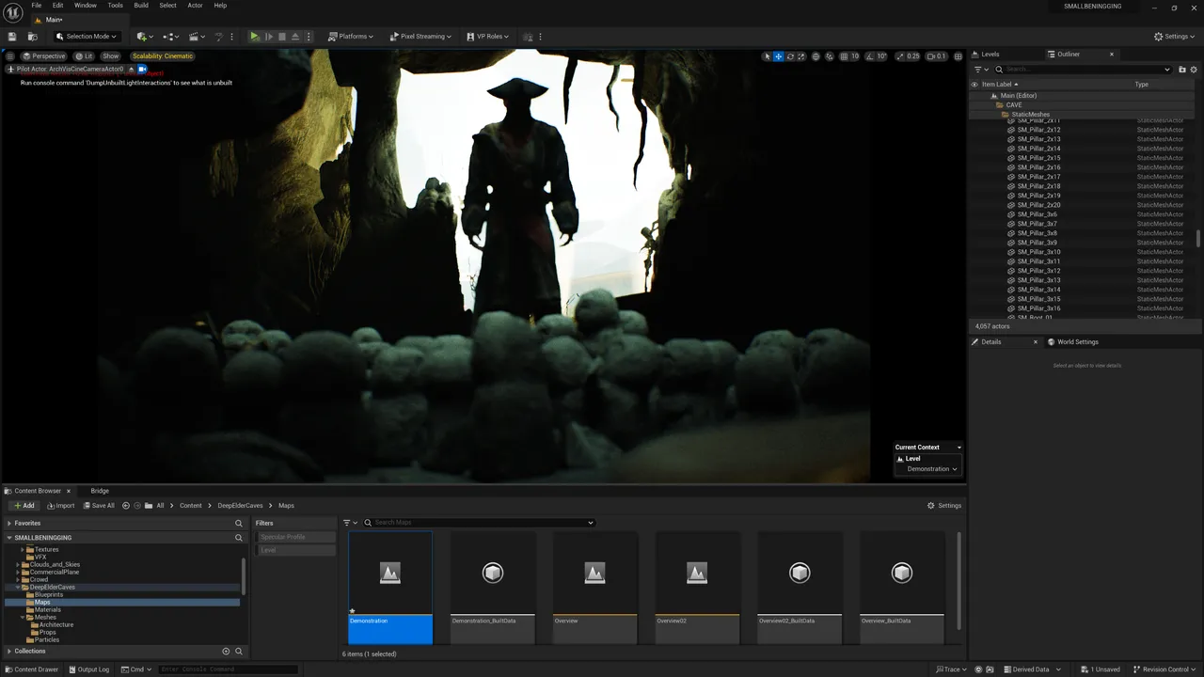Expand the Collections section
This screenshot has height=677, width=1204.
pyautogui.click(x=9, y=651)
